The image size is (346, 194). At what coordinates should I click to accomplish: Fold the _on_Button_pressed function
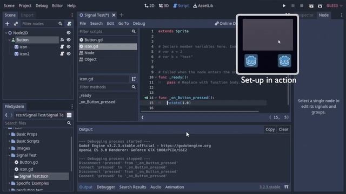[156, 98]
